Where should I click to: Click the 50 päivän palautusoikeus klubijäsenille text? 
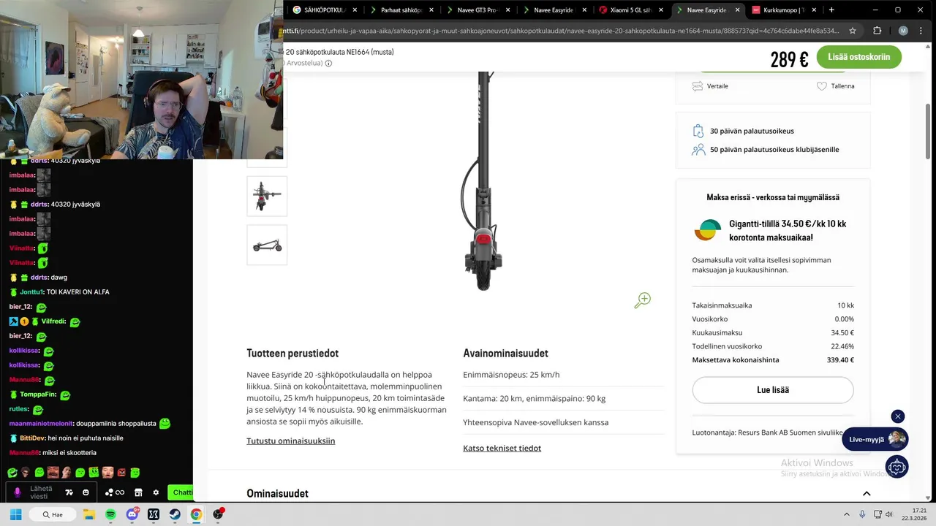pyautogui.click(x=774, y=150)
